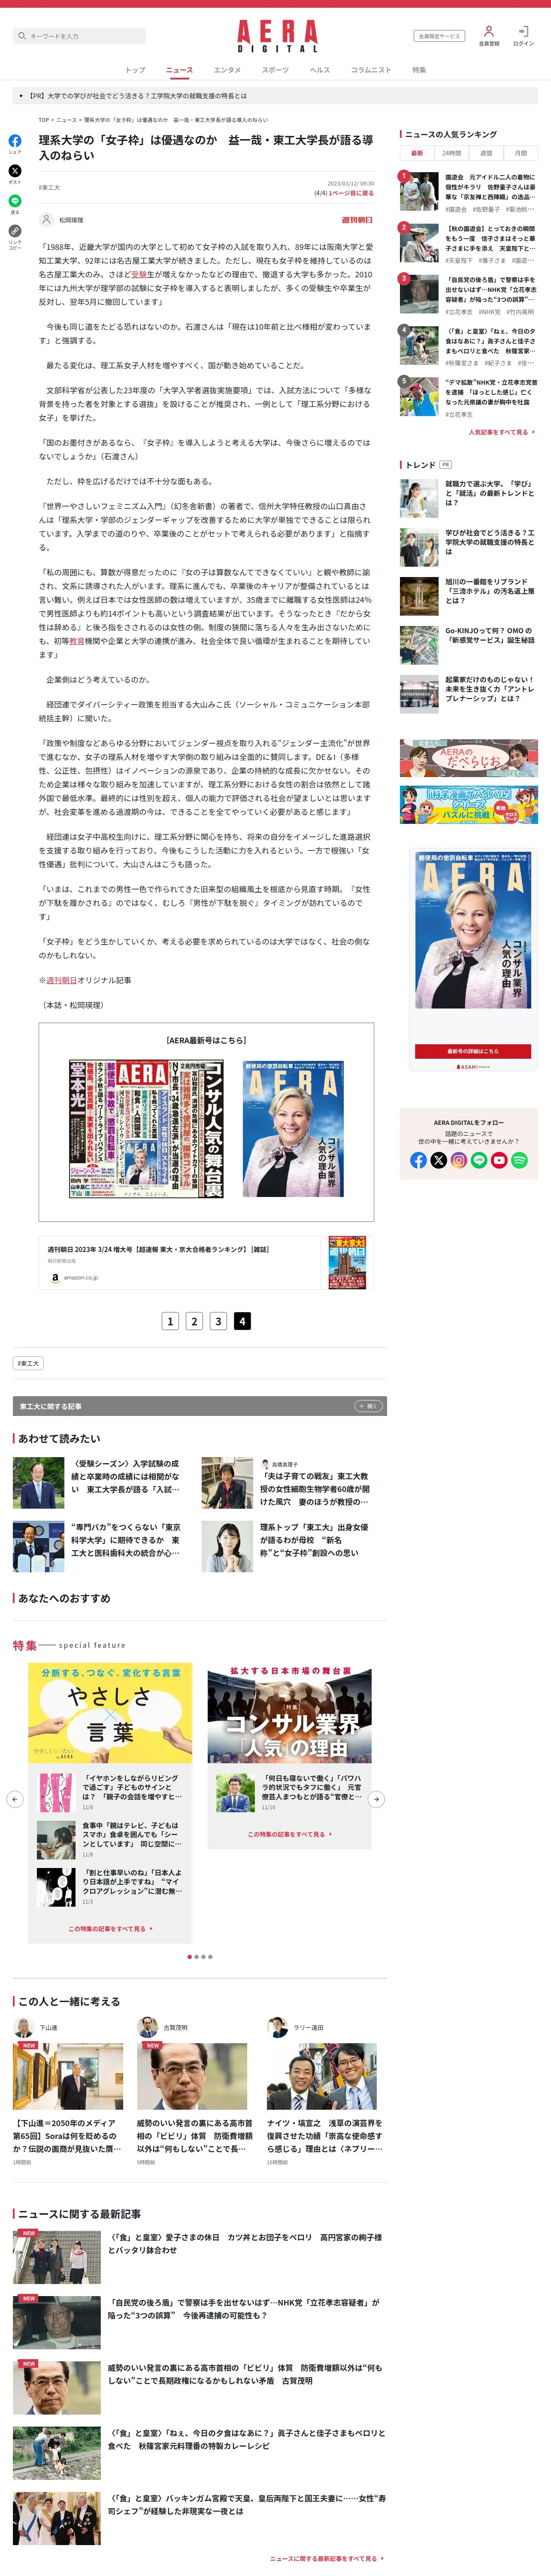Click 高橋真理子 author avatar icon
Screen dimensions: 551x2576
click(x=265, y=1464)
